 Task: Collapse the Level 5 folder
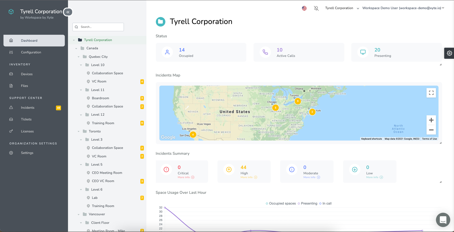click(81, 165)
